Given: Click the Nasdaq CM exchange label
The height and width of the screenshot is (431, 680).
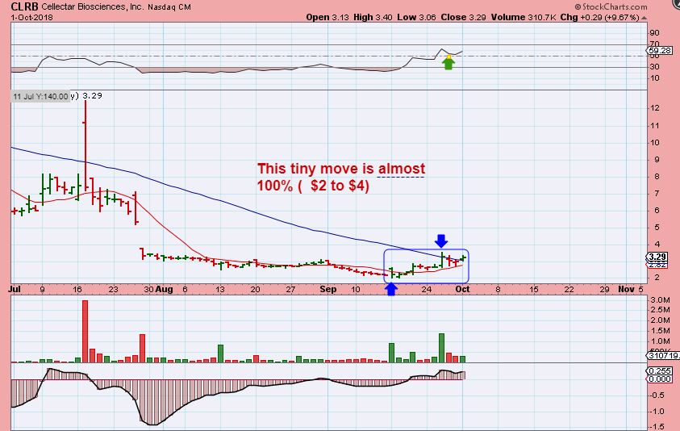Looking at the screenshot, I should (x=169, y=7).
